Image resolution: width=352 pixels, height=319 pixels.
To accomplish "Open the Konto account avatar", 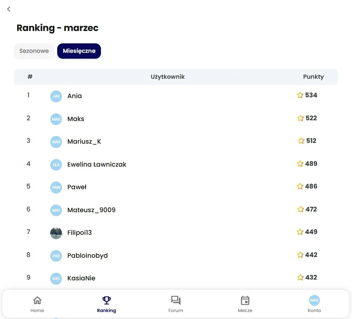I will pos(314,300).
